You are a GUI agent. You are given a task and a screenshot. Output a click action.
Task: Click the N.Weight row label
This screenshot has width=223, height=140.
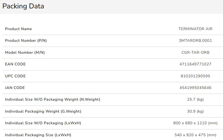pos(53,100)
